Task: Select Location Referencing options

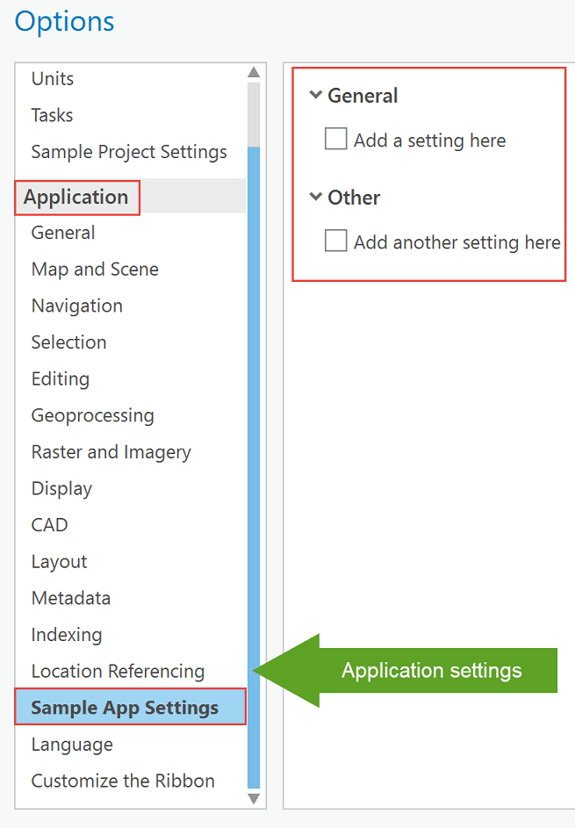Action: click(x=118, y=672)
